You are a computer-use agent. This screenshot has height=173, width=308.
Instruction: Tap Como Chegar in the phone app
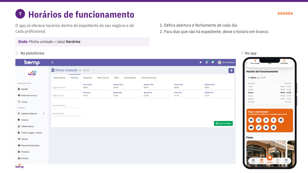click(255, 62)
